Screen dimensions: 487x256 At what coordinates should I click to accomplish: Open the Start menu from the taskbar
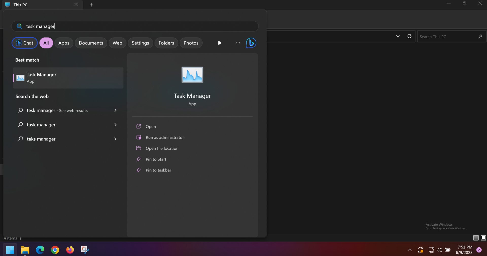pyautogui.click(x=10, y=250)
